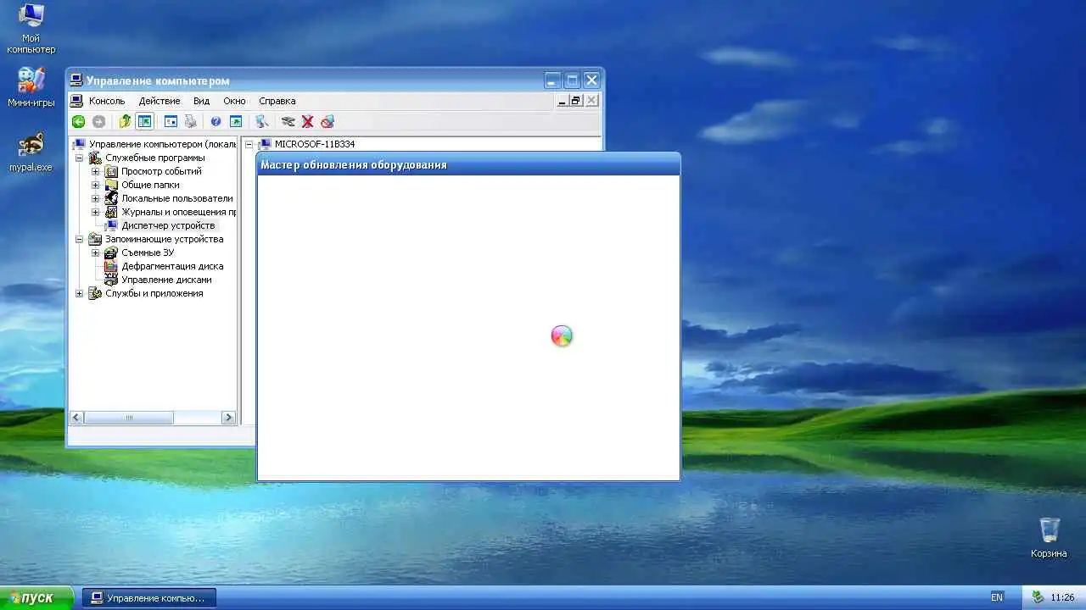Viewport: 1086px width, 610px height.
Task: Collapse the Запоминающие устройства node
Action: tap(79, 239)
